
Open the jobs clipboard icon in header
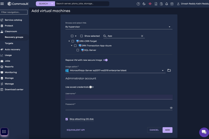[161, 4]
